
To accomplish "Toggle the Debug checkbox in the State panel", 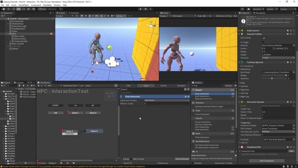I will click(122, 159).
